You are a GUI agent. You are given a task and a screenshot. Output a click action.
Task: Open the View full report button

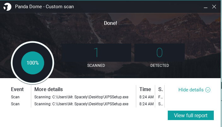(x=191, y=115)
